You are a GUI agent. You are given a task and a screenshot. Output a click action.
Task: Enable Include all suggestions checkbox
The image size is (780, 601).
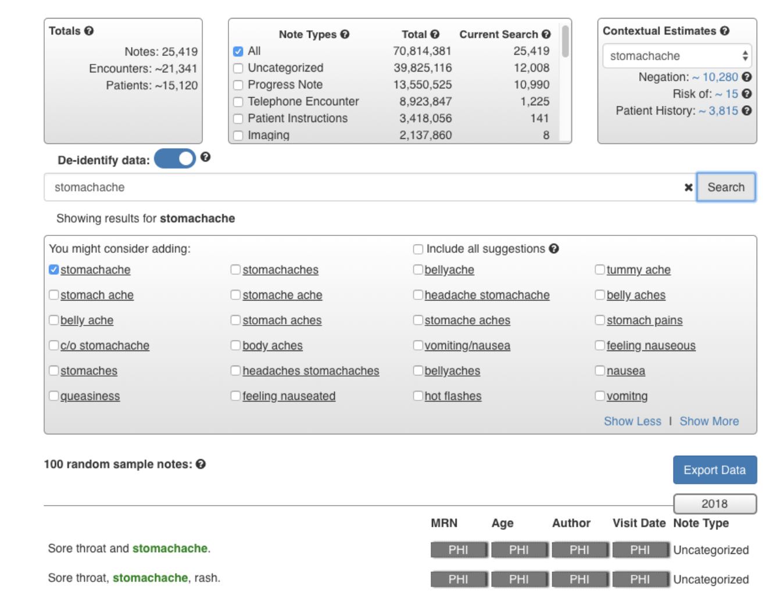418,249
